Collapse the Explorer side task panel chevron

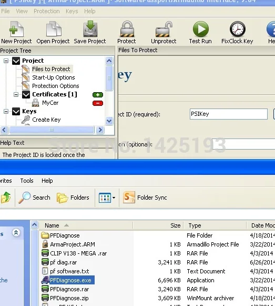(x=16, y=232)
